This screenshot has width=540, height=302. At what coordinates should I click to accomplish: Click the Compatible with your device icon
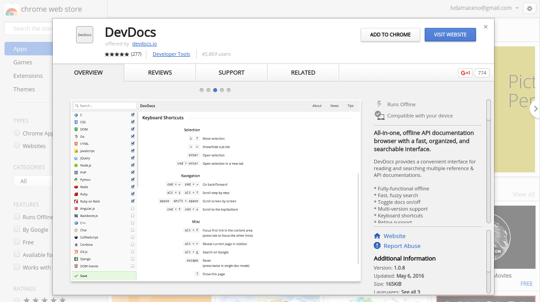(x=378, y=115)
